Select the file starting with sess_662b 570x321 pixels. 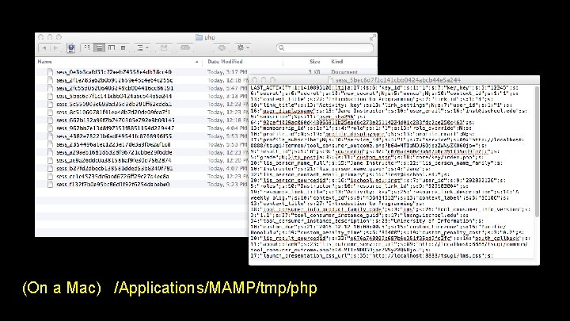tap(116, 120)
